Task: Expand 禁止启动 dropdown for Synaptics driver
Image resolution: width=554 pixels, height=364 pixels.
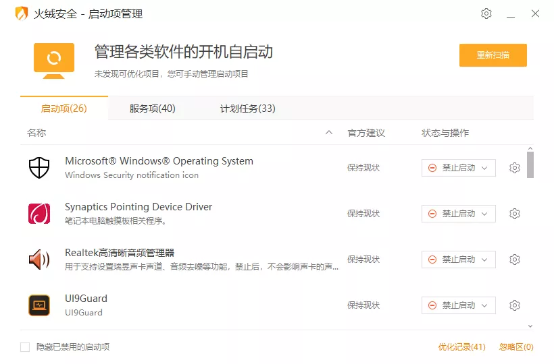Action: click(x=459, y=214)
